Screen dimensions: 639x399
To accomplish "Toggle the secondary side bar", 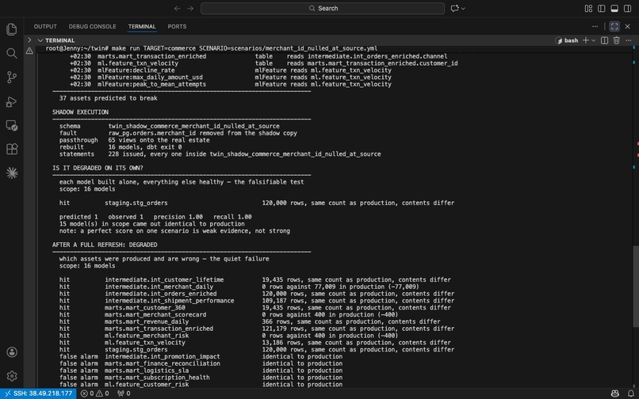I will (x=628, y=8).
